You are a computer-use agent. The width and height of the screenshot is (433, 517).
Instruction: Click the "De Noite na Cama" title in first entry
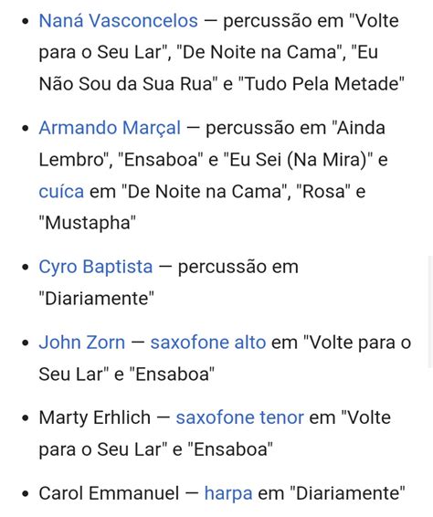pyautogui.click(x=259, y=52)
